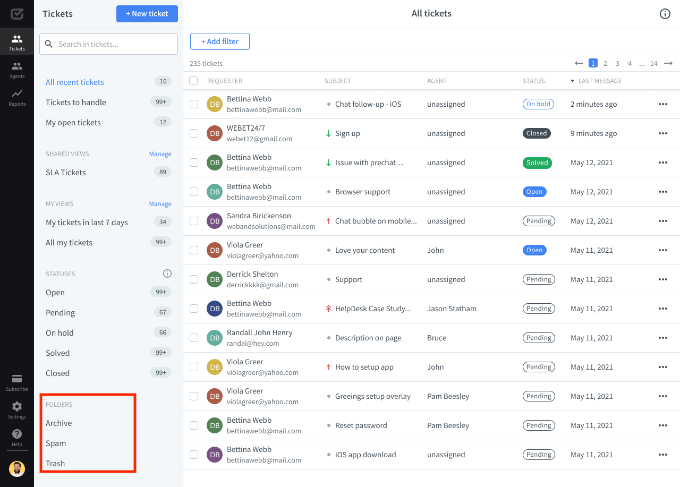The image size is (680, 487).
Task: Open the Spam folder
Action: click(56, 443)
